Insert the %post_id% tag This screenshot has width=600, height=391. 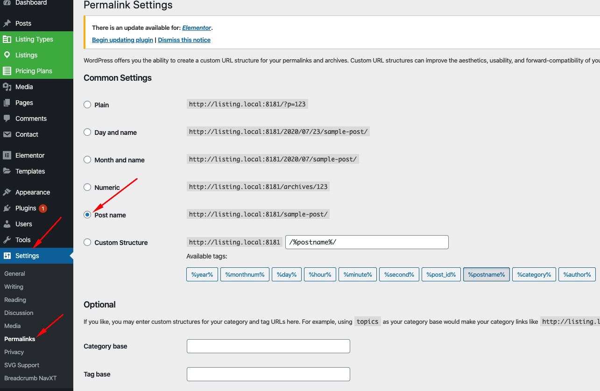coord(441,275)
